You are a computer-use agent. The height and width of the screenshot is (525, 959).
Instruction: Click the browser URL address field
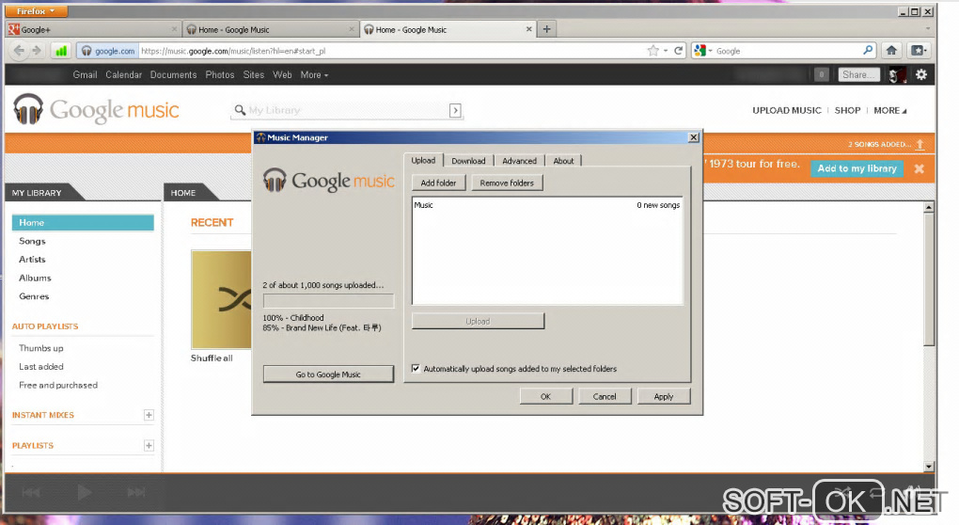tap(391, 51)
